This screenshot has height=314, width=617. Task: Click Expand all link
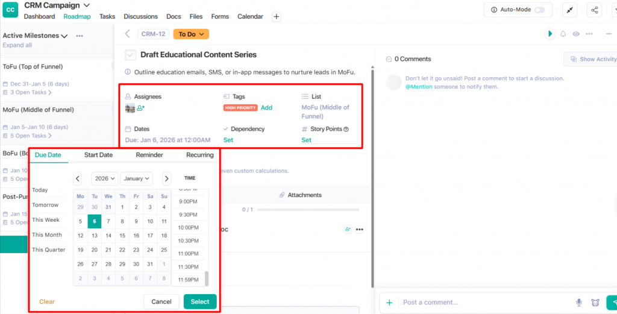17,45
